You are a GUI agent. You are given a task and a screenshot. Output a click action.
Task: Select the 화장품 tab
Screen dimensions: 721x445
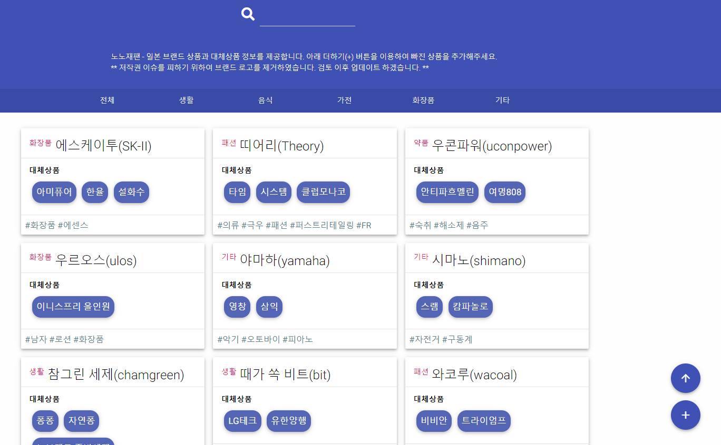423,100
